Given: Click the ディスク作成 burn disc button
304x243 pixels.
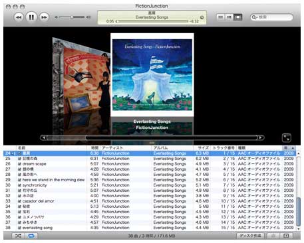Looking at the screenshot, I should click(x=250, y=236).
